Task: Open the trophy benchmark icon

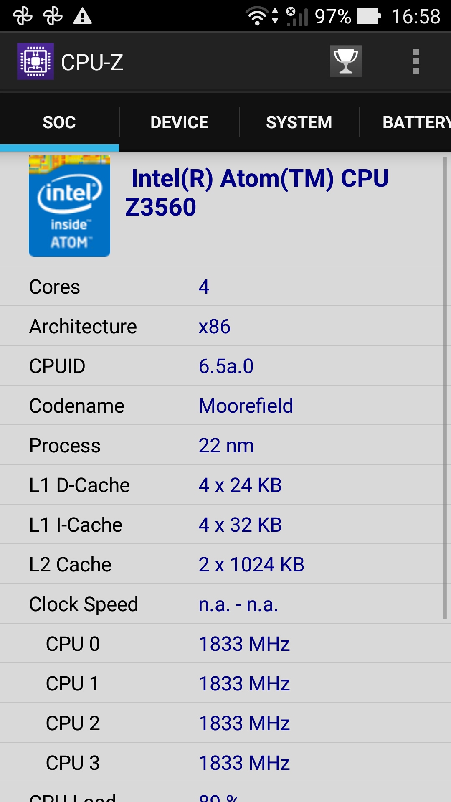Action: pyautogui.click(x=346, y=61)
